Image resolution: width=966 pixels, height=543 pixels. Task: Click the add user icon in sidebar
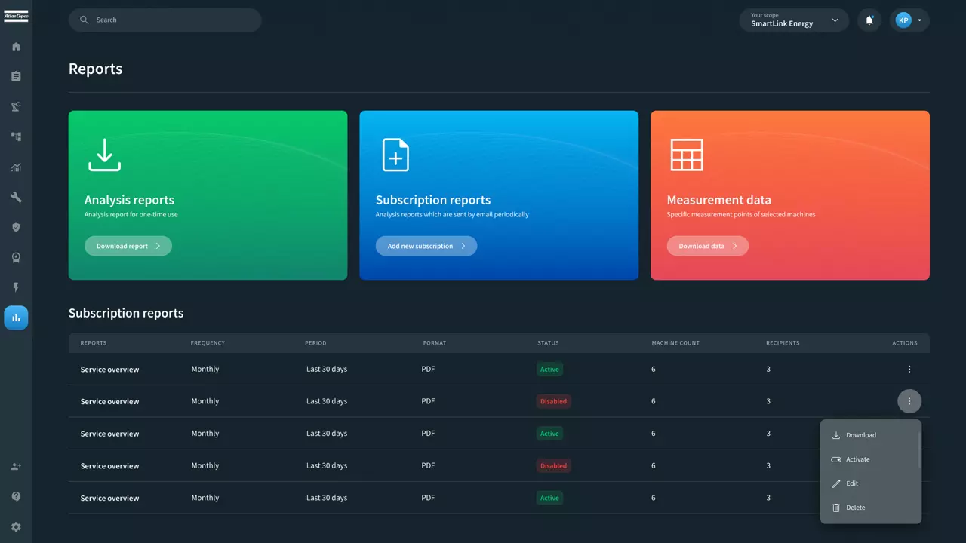tap(16, 467)
